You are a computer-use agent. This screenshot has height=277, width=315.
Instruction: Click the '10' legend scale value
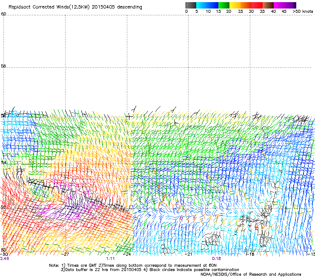click(x=208, y=12)
